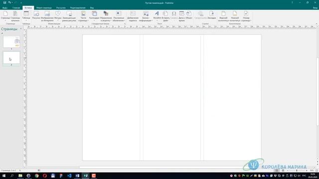Image resolution: width=319 pixels, height=179 pixels.
Task: Click Нижний колонтитул footer button
Action: 235,16
